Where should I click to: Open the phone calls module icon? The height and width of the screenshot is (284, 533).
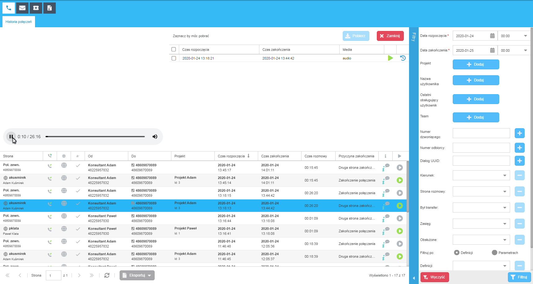coord(9,8)
